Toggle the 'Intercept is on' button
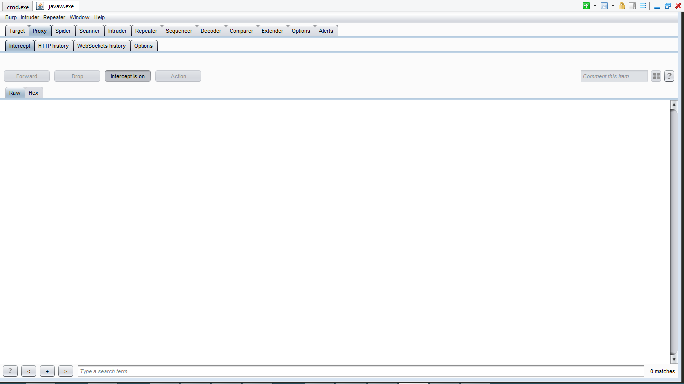The image size is (684, 384). [x=128, y=76]
